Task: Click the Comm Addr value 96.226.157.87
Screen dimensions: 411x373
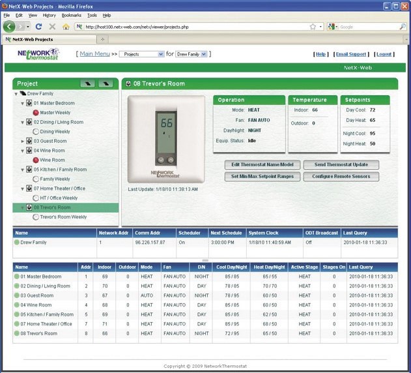Action: 150,243
